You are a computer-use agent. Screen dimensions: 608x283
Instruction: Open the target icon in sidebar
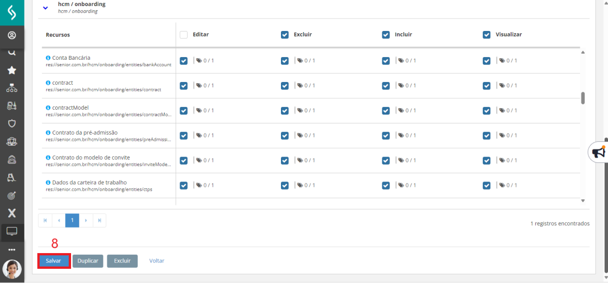pyautogui.click(x=11, y=195)
